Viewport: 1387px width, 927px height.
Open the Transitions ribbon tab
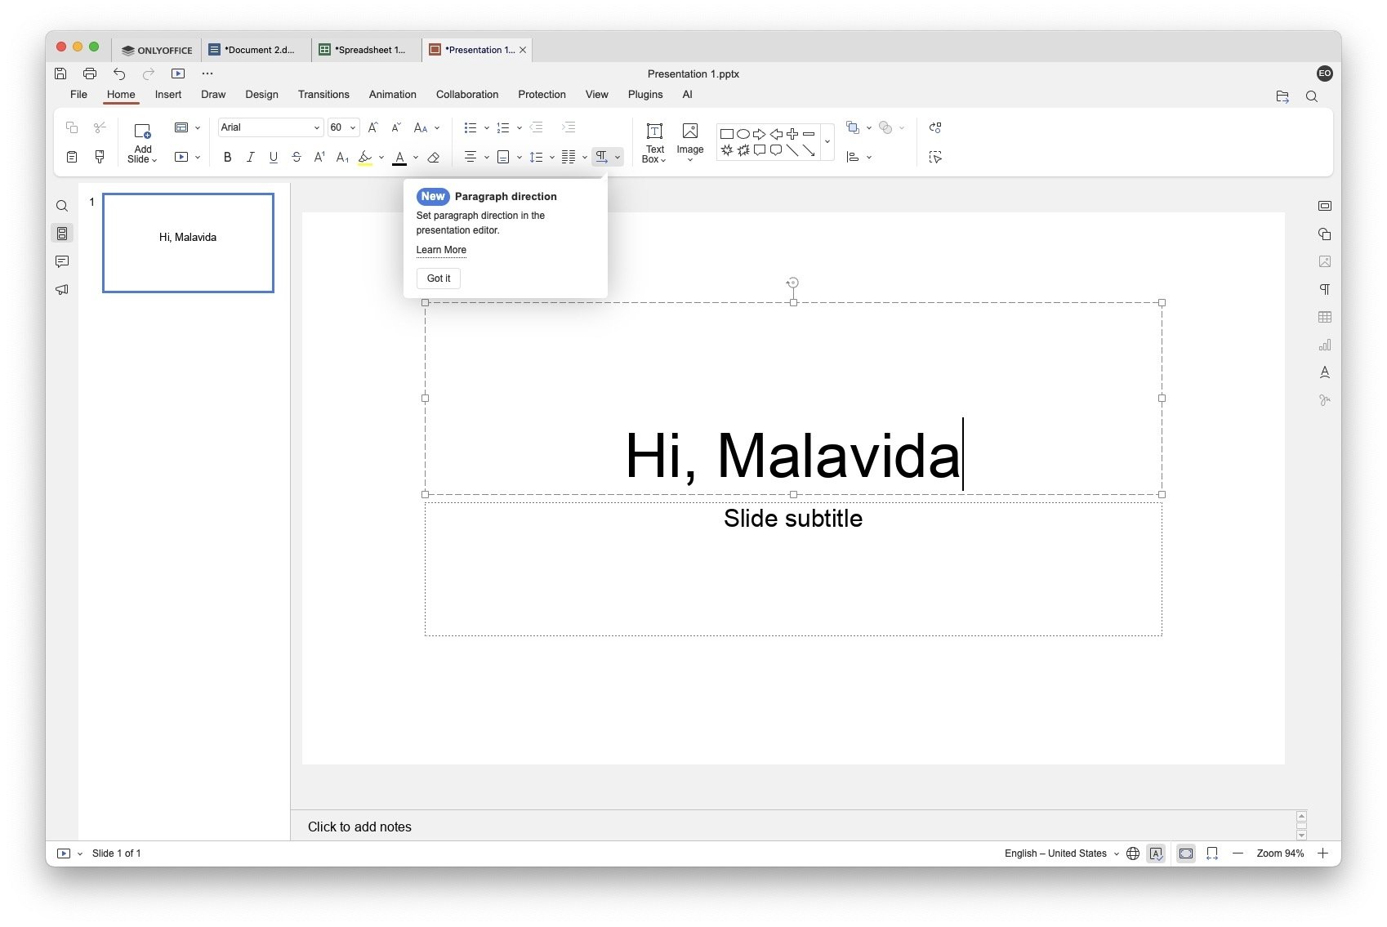point(323,95)
